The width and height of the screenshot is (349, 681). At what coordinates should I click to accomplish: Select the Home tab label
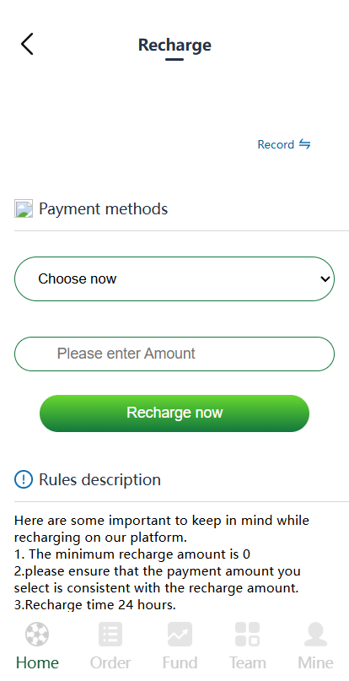(37, 663)
